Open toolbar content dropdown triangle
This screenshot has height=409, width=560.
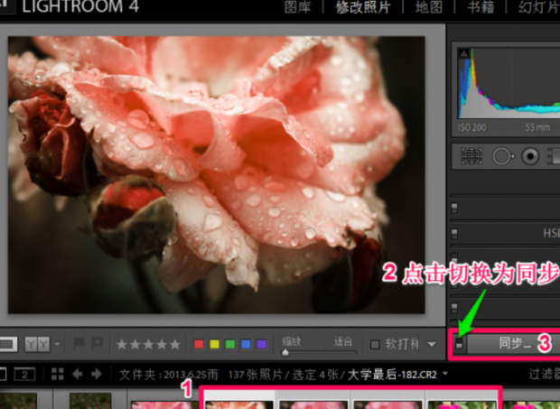[x=432, y=344]
